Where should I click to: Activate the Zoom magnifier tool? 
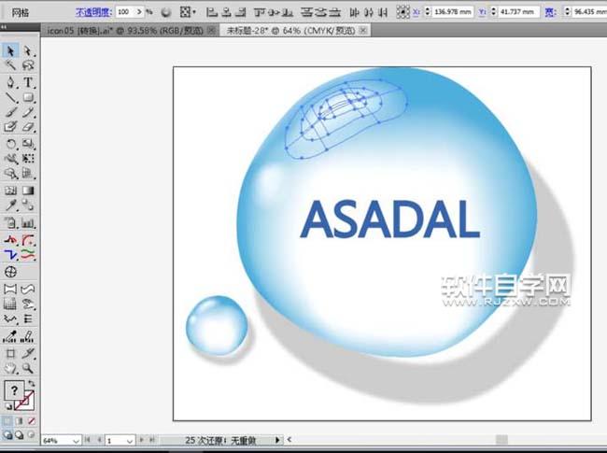point(28,368)
